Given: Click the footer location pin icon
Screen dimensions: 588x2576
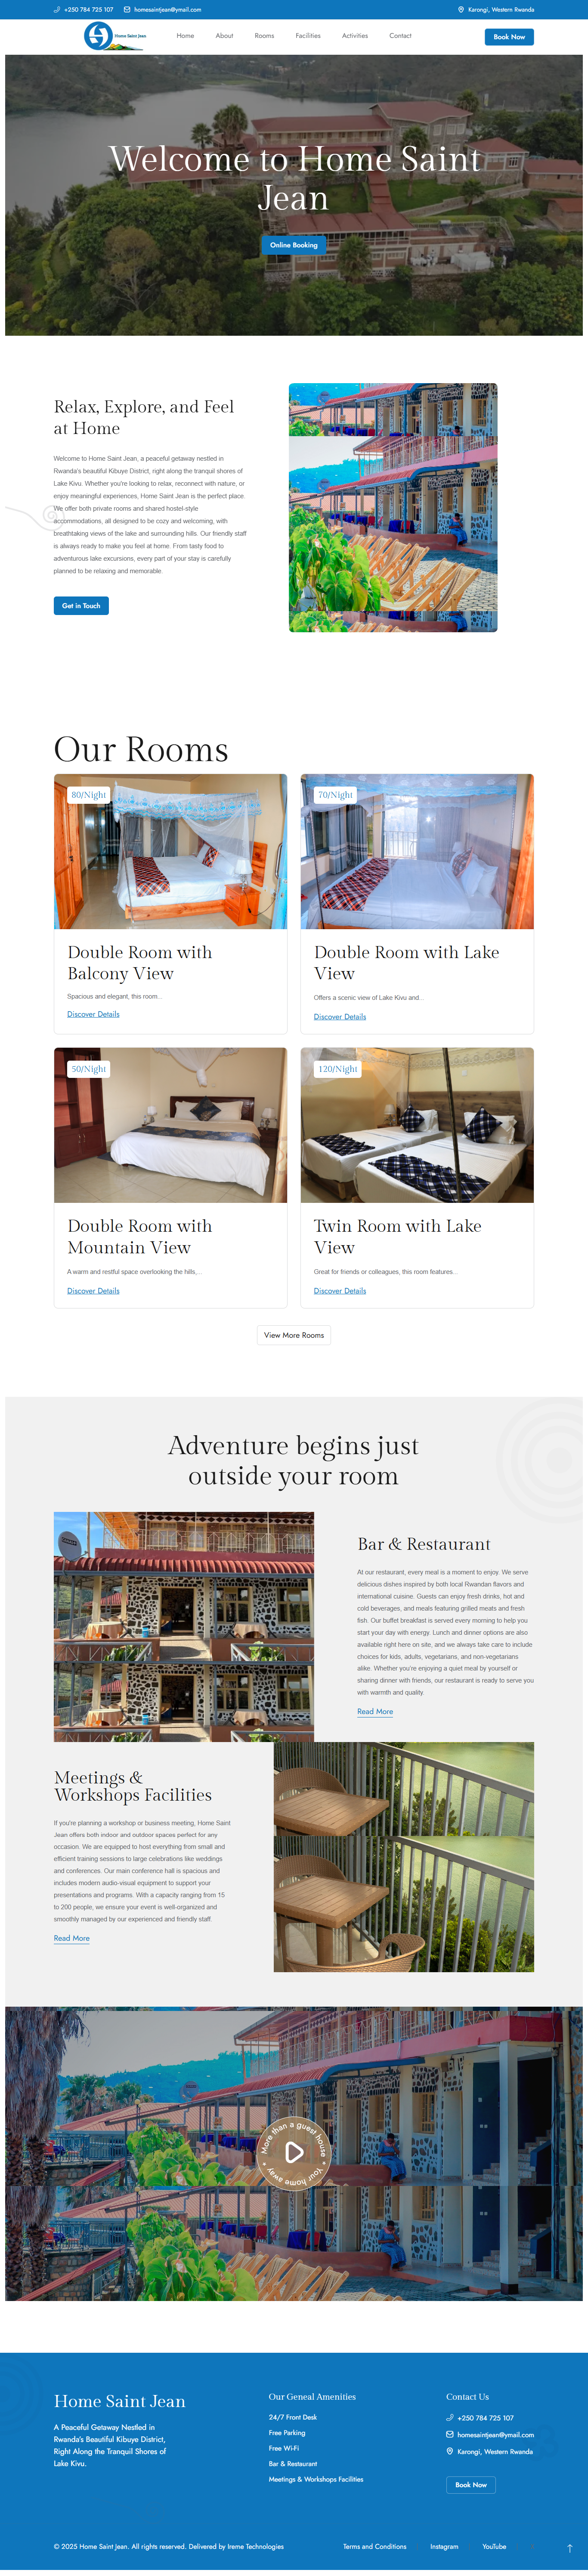Looking at the screenshot, I should pos(450,2452).
